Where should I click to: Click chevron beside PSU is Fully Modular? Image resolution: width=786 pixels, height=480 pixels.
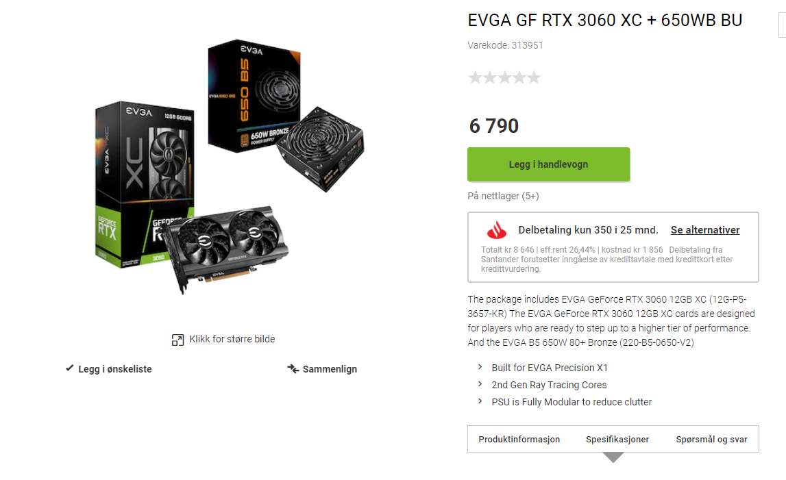[480, 401]
